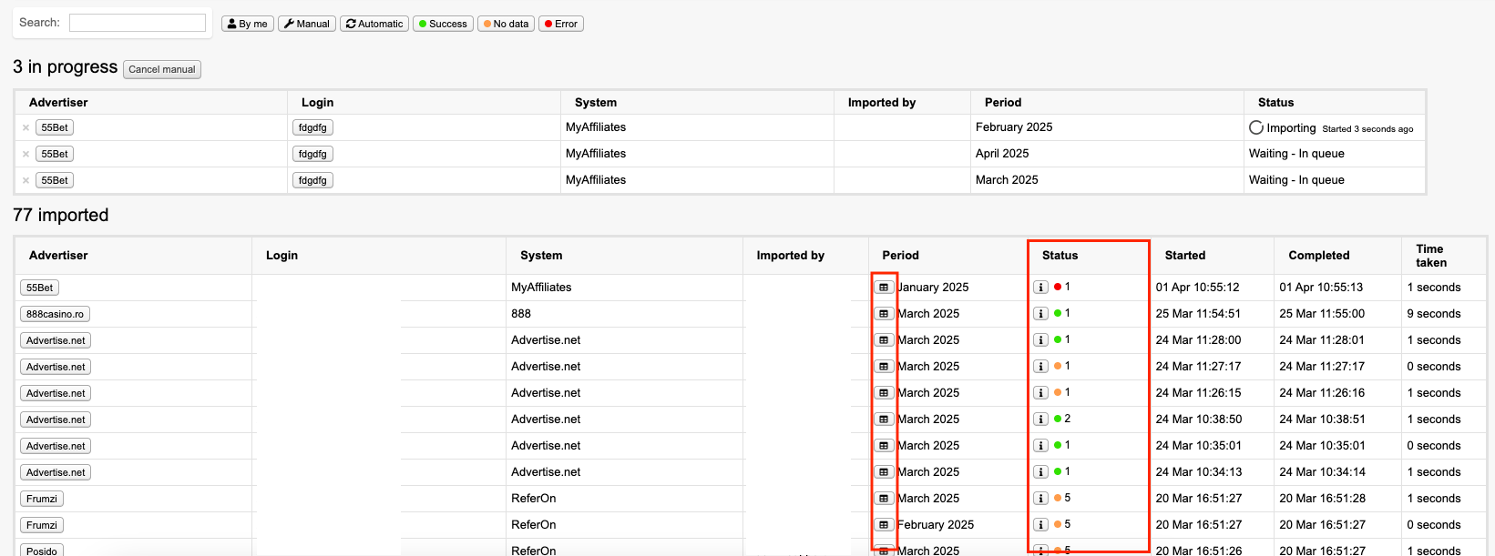Image resolution: width=1495 pixels, height=556 pixels.
Task: Open 55Bet advertiser in February 2025 row
Action: point(55,127)
